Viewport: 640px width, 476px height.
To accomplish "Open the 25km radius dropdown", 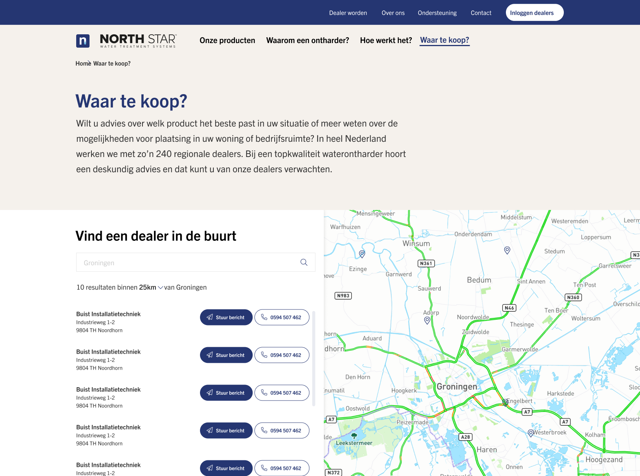I will (x=151, y=287).
